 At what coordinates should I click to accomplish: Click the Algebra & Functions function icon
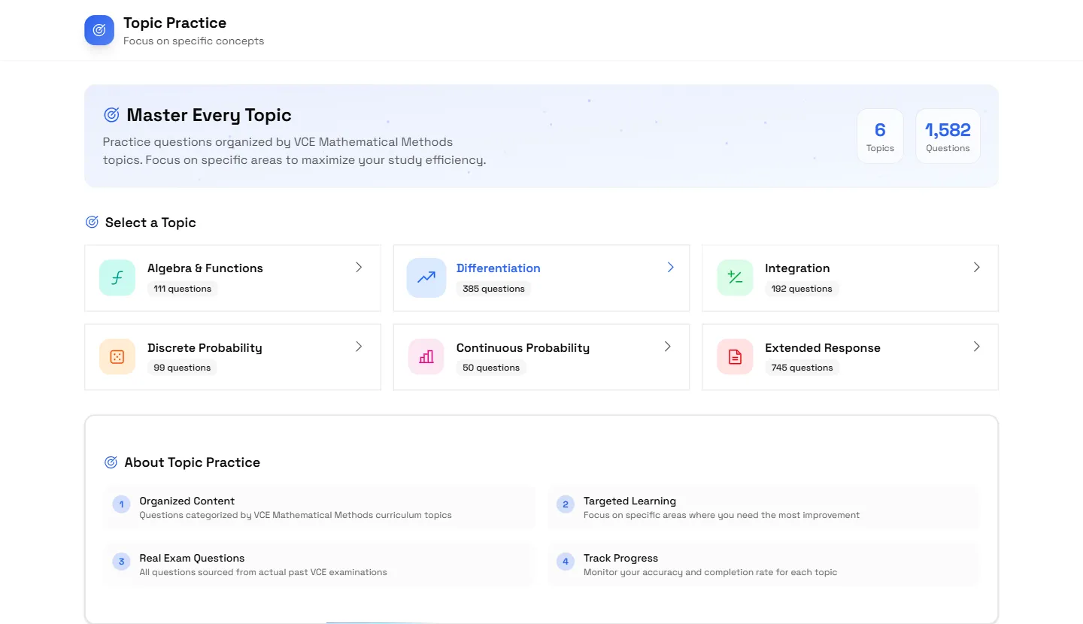coord(117,277)
